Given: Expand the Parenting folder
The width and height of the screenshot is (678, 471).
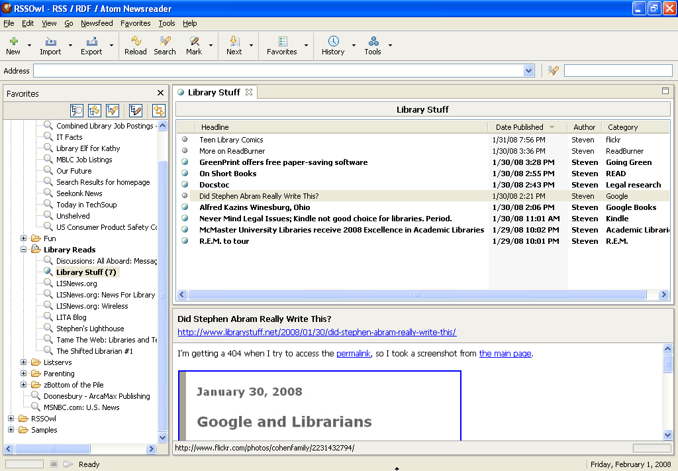Looking at the screenshot, I should [x=24, y=373].
